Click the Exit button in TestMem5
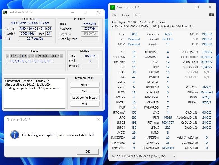The height and width of the screenshot is (165, 219). [85, 104]
